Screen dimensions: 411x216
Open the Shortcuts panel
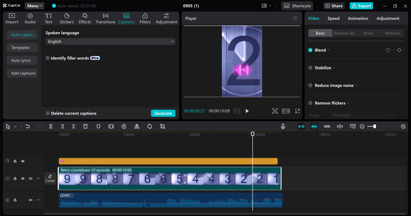click(x=298, y=6)
